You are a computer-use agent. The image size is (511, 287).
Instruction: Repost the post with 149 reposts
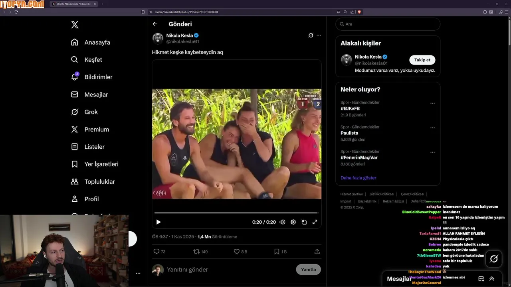[x=200, y=252]
